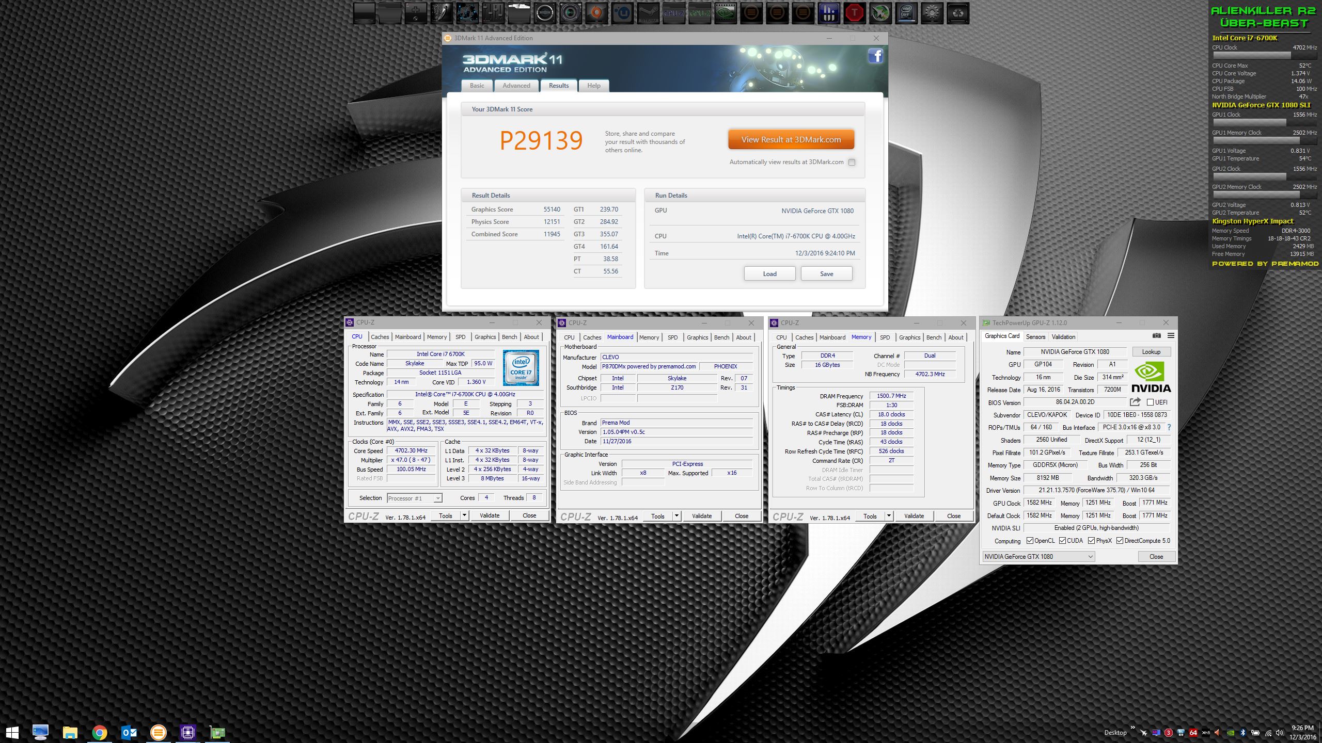
Task: Open the Intel Core dock icon
Action: pyautogui.click(x=906, y=13)
